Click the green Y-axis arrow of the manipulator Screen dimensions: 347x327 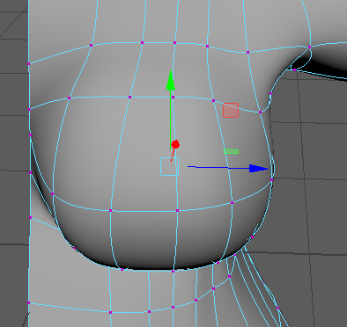click(171, 80)
